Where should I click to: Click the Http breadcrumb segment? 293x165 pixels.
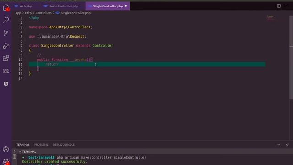click(28, 13)
